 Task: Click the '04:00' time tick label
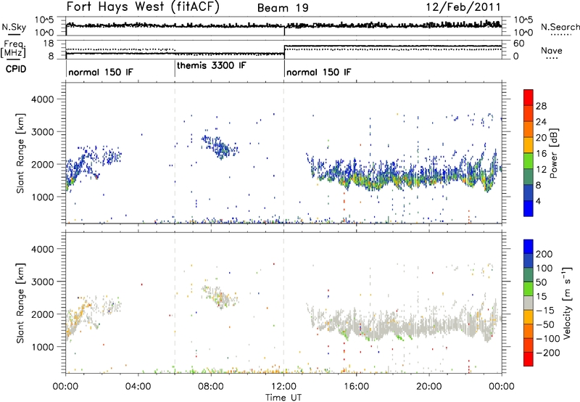138,387
